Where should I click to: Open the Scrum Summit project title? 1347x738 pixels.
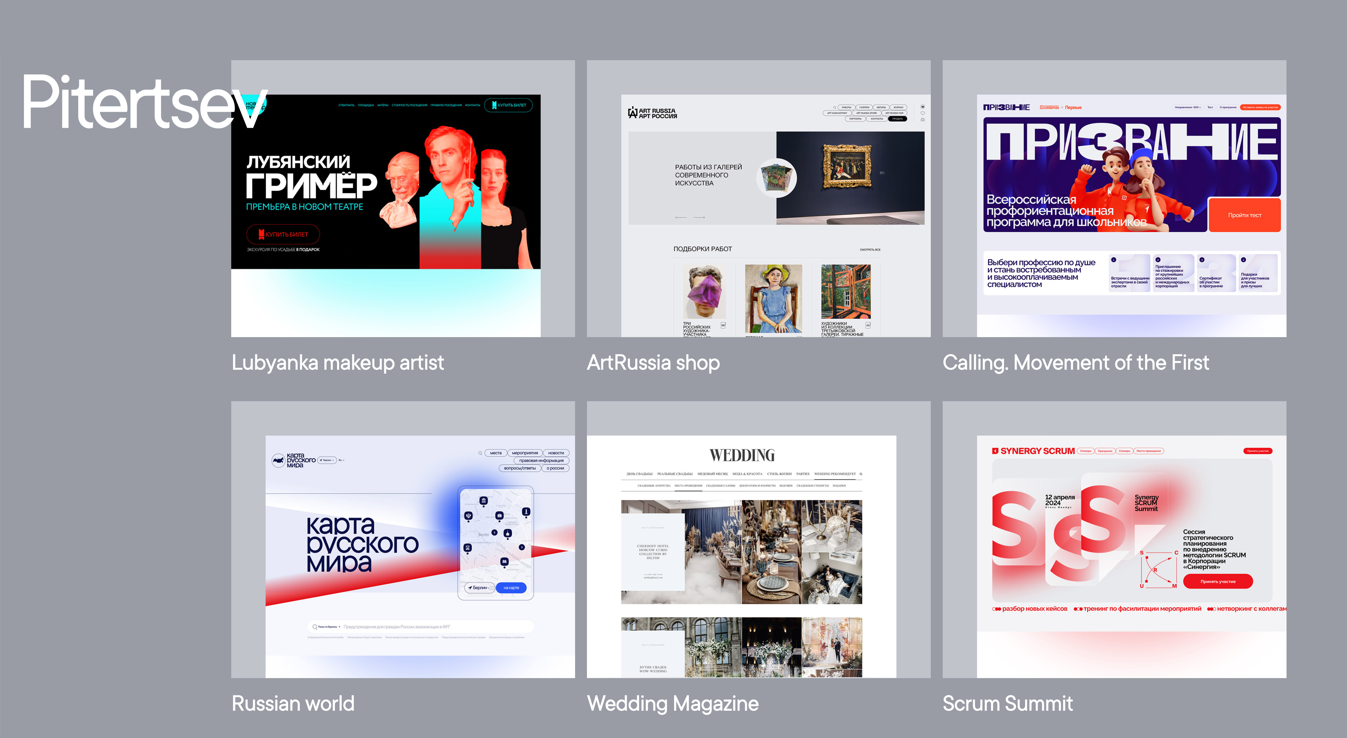click(1008, 704)
